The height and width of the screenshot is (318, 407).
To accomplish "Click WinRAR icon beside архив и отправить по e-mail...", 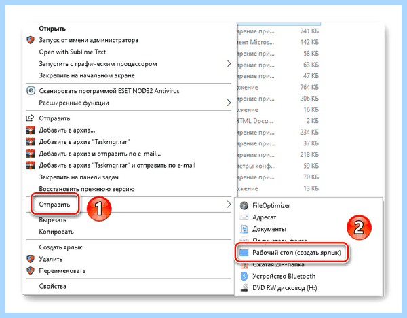I will (x=31, y=154).
